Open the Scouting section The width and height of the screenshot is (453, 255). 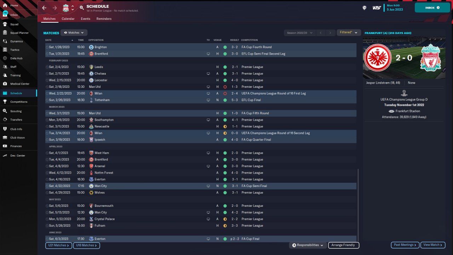19,111
